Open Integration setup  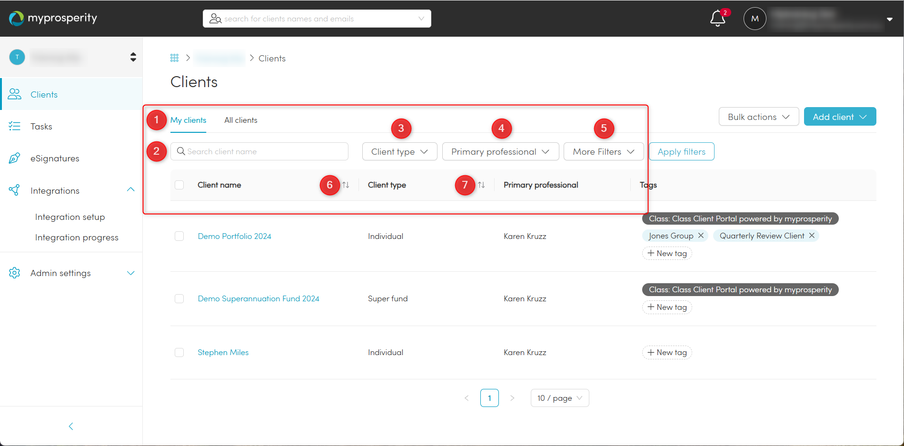pyautogui.click(x=70, y=217)
